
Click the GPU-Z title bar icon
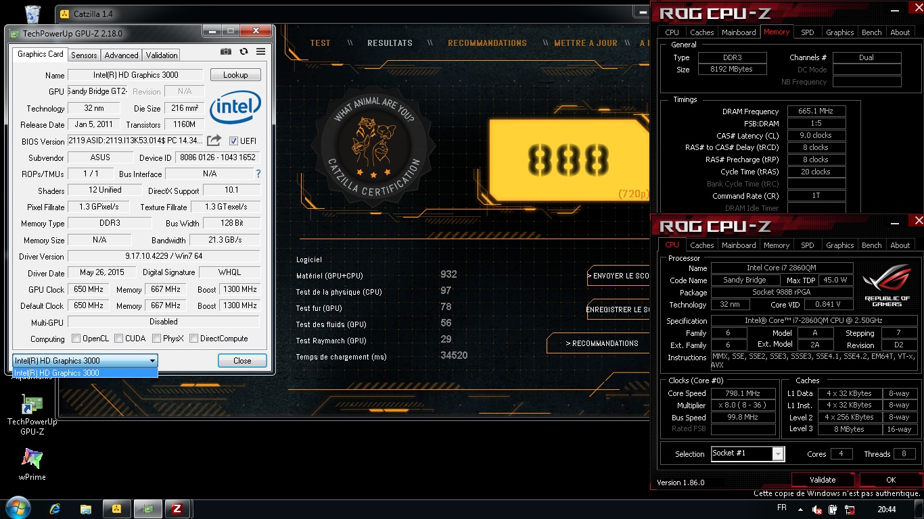14,32
